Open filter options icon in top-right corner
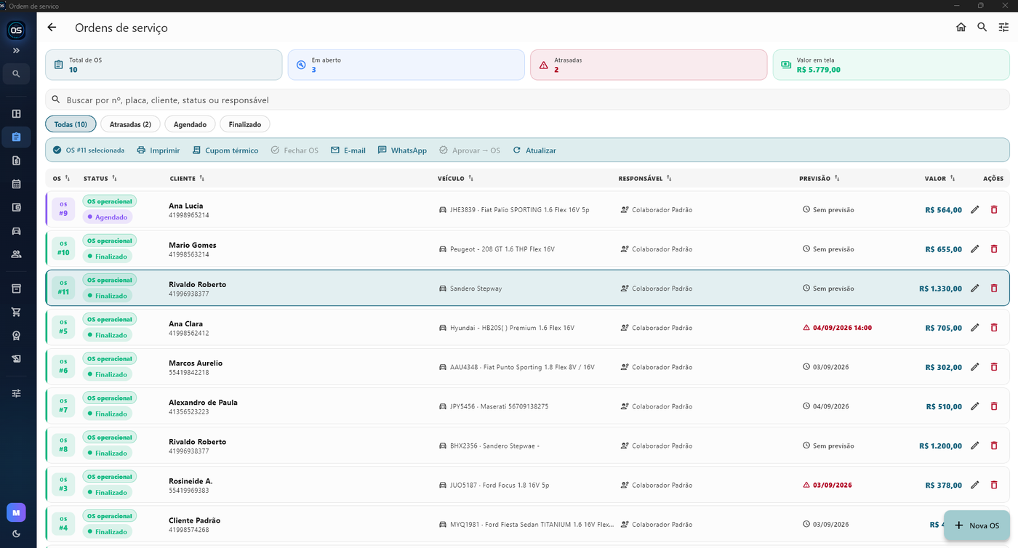Image resolution: width=1018 pixels, height=548 pixels. click(1003, 28)
